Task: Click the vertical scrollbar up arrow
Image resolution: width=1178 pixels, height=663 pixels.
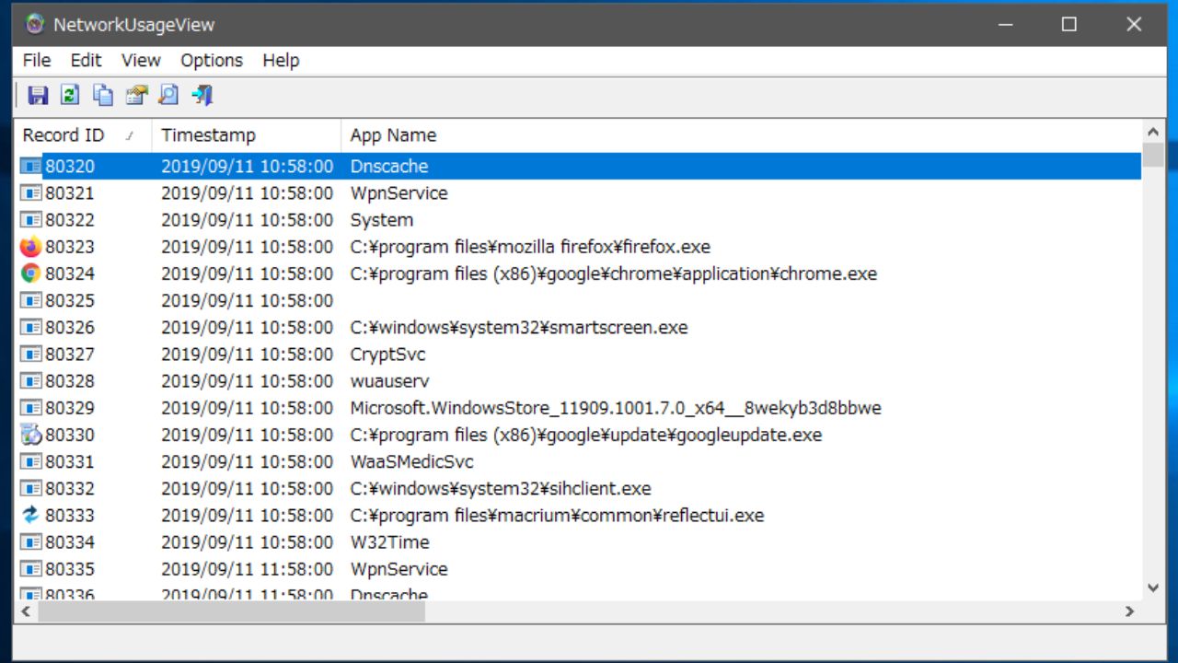Action: [1153, 131]
